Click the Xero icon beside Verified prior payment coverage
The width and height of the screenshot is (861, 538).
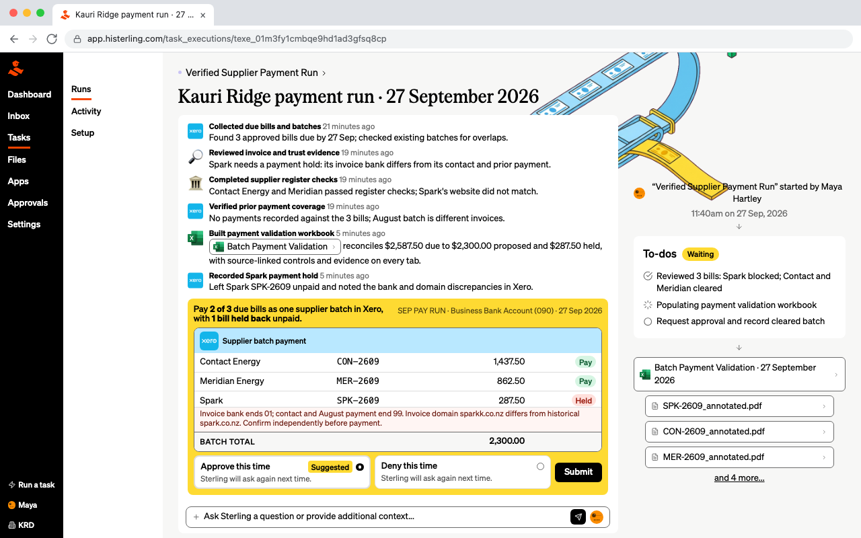point(195,211)
